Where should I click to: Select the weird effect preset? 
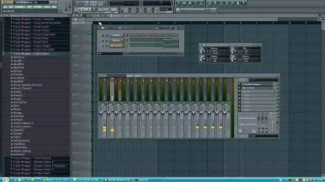pos(20,147)
